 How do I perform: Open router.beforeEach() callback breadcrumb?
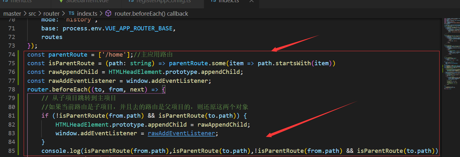151,13
